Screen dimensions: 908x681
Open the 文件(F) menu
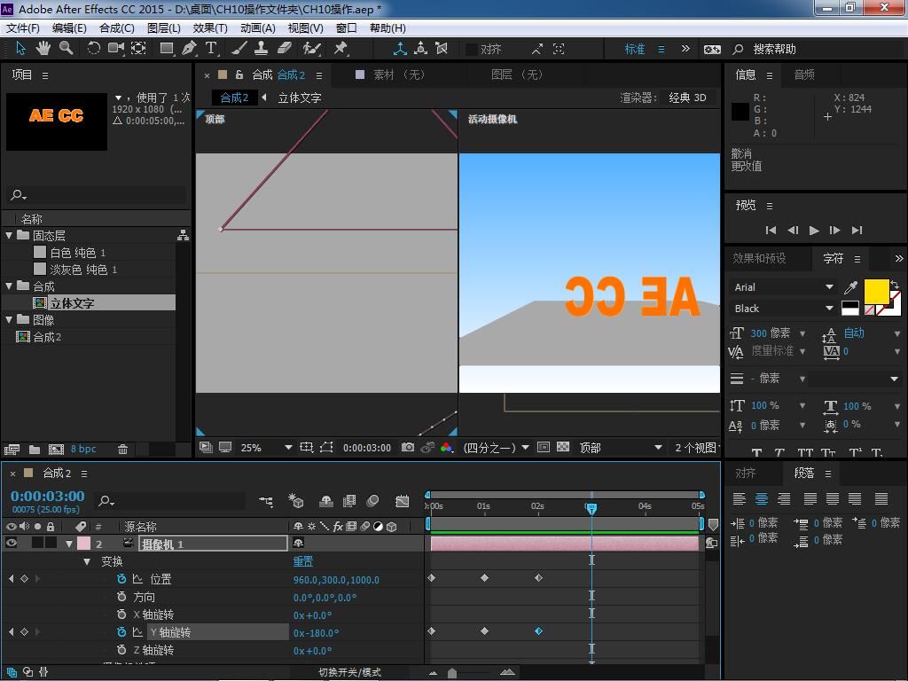[x=23, y=28]
